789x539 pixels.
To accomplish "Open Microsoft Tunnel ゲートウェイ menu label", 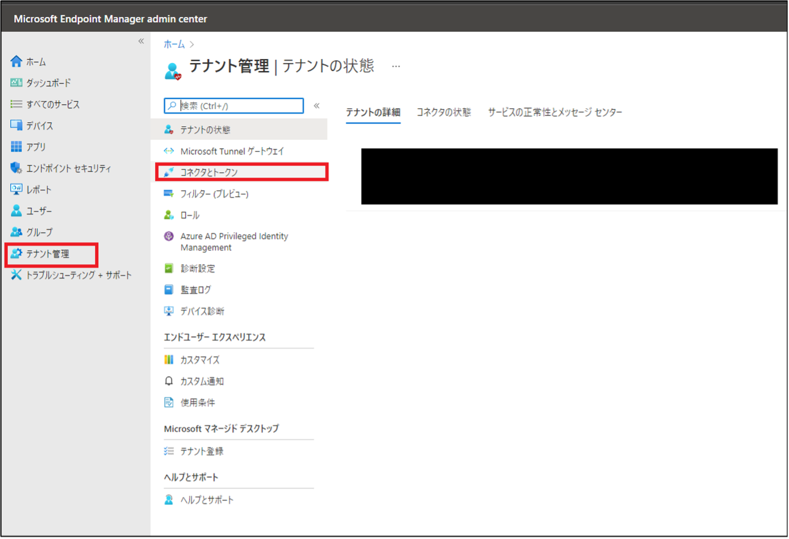I will (x=232, y=151).
